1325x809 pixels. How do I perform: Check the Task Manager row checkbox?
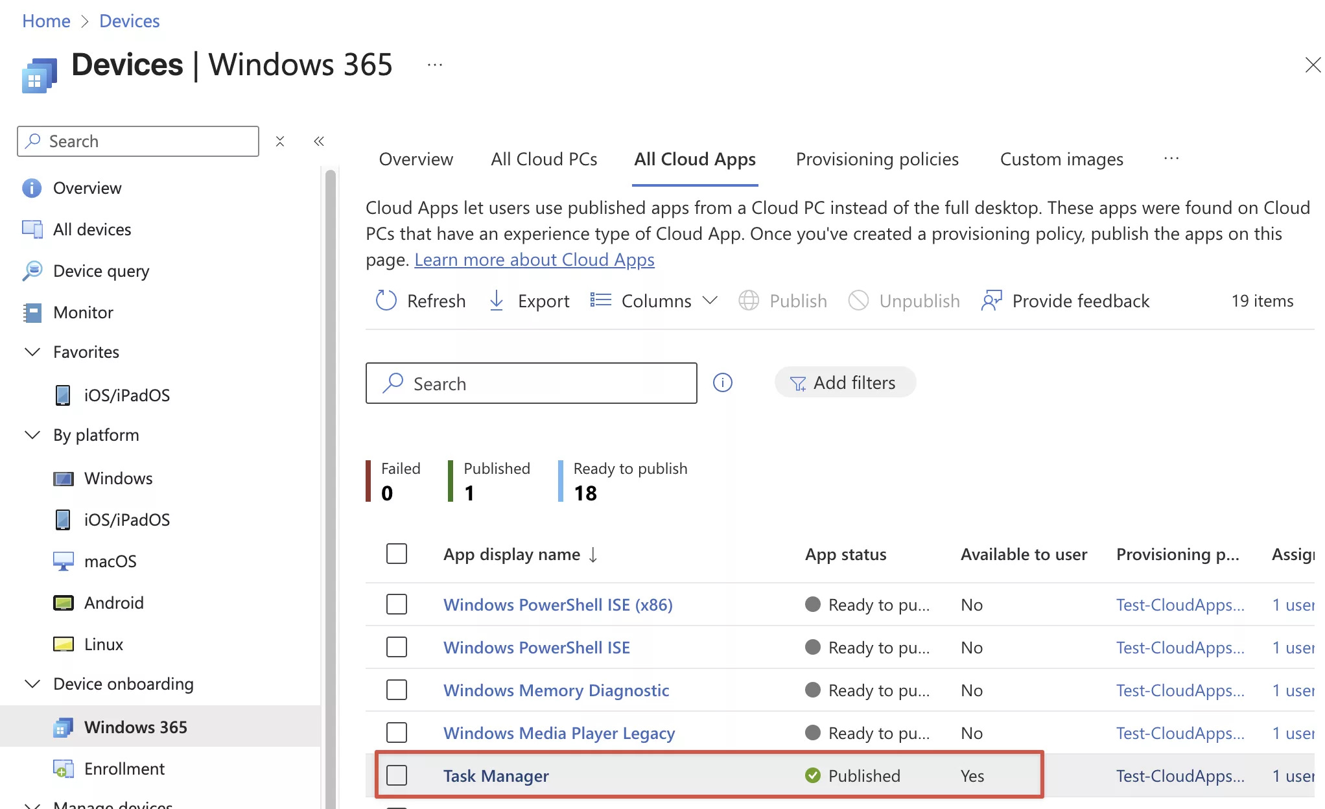397,775
